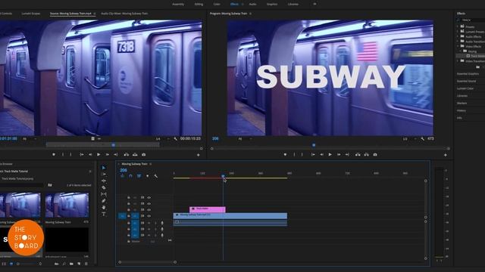
Task: Add marker in Source monitor
Action: (x=54, y=154)
